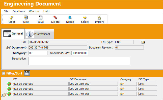
Task: Click E/C cell in the 002-26-310-761 row
Action: click(x=41, y=89)
